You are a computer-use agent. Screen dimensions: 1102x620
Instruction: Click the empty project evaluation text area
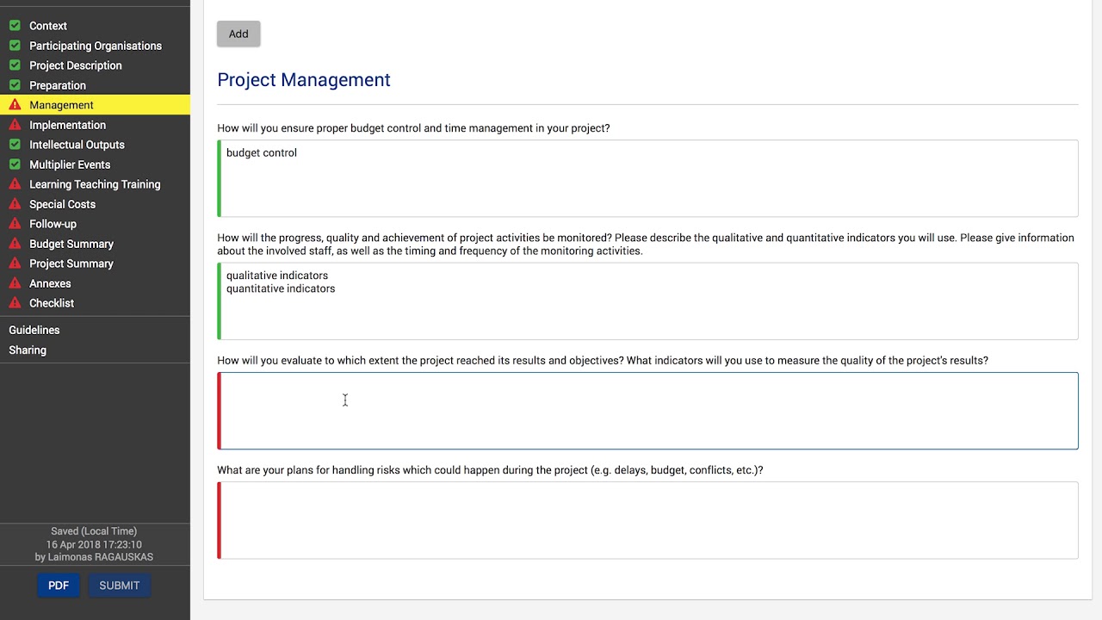coord(647,411)
